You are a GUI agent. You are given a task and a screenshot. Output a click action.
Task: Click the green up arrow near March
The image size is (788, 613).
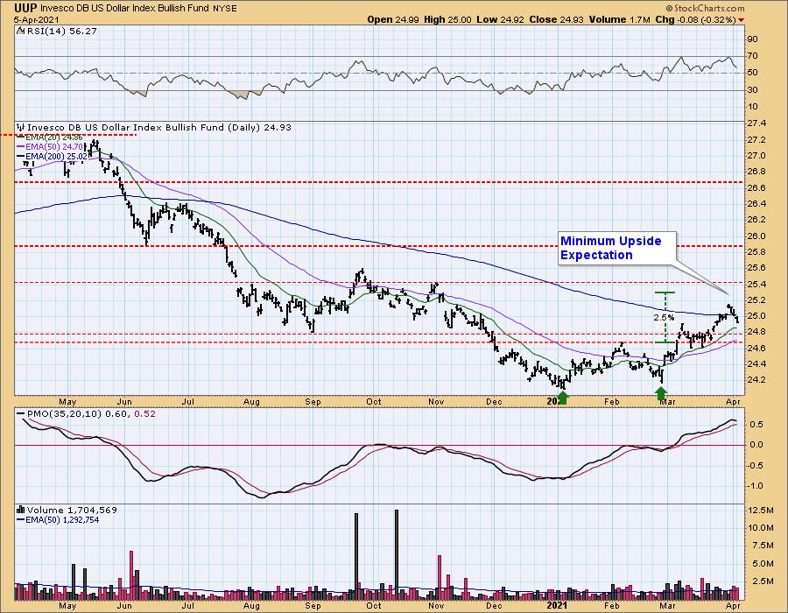(x=662, y=394)
